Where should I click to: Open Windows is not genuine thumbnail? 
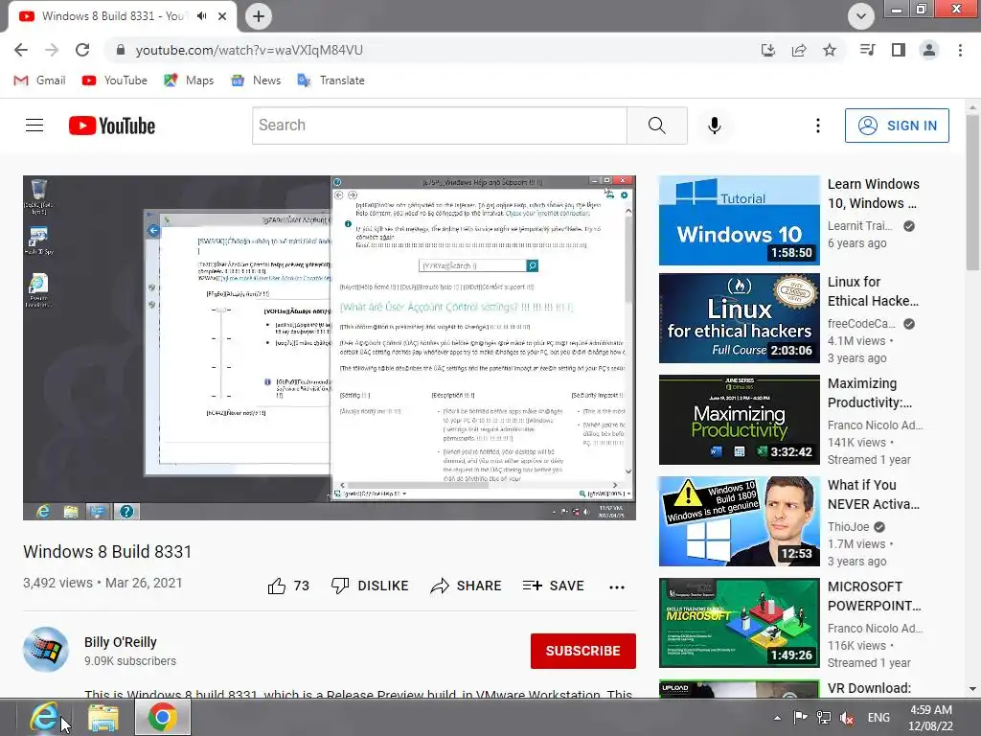coord(739,521)
